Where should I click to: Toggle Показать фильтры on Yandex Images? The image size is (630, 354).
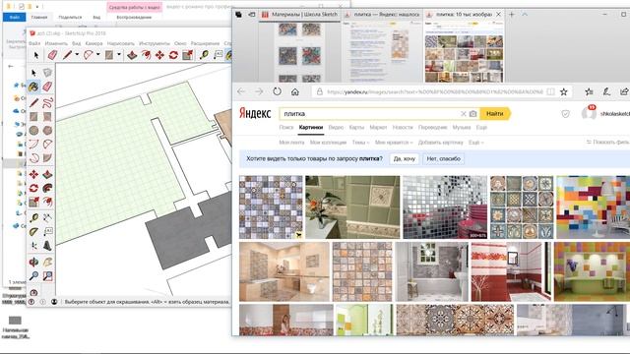click(608, 142)
